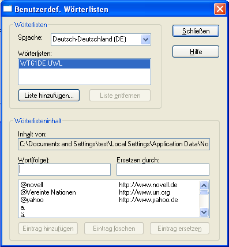Select the @yahoo list entry
229x247 pixels.
click(x=109, y=200)
